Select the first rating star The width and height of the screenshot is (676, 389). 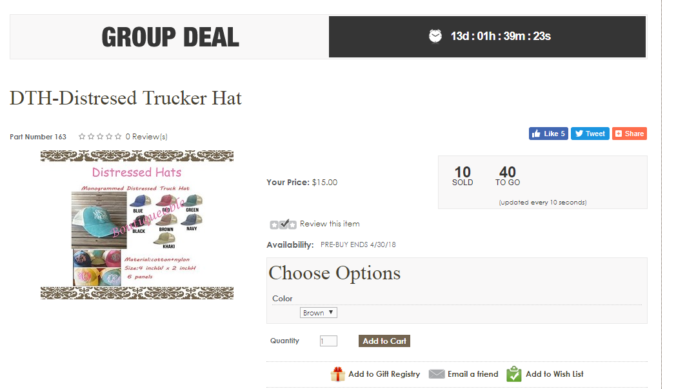pyautogui.click(x=82, y=137)
